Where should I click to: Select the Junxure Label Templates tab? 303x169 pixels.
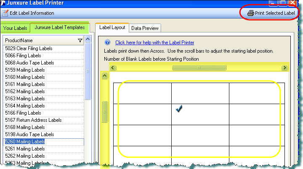click(59, 27)
